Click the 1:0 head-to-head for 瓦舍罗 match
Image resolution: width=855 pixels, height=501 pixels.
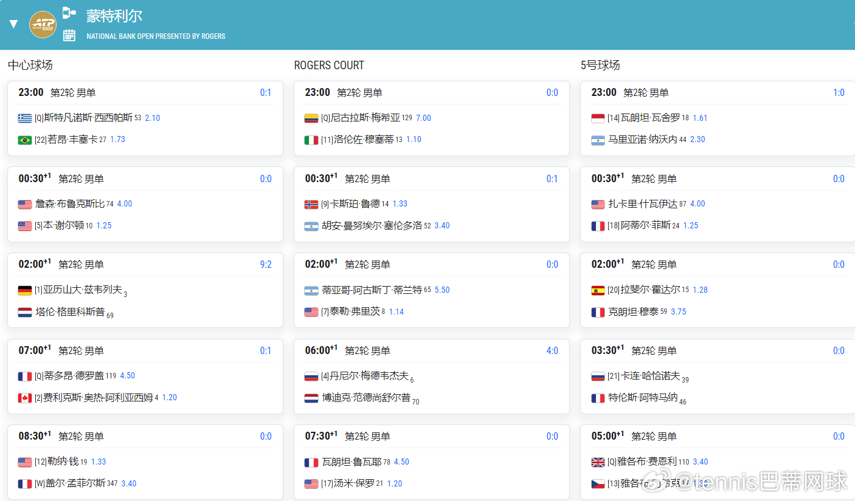click(839, 93)
